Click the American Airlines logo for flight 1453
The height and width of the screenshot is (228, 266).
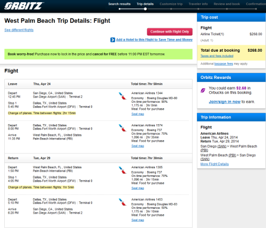pyautogui.click(x=122, y=202)
